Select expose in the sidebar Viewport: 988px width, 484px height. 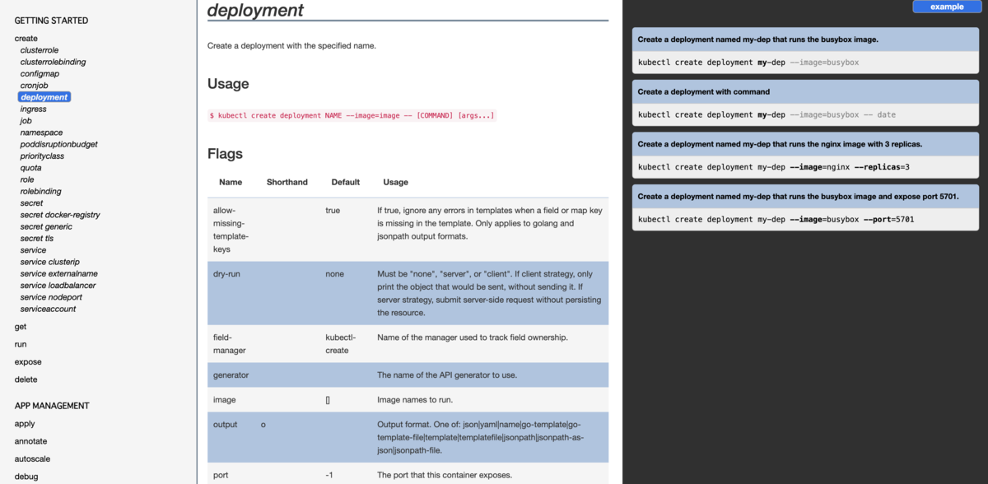28,362
